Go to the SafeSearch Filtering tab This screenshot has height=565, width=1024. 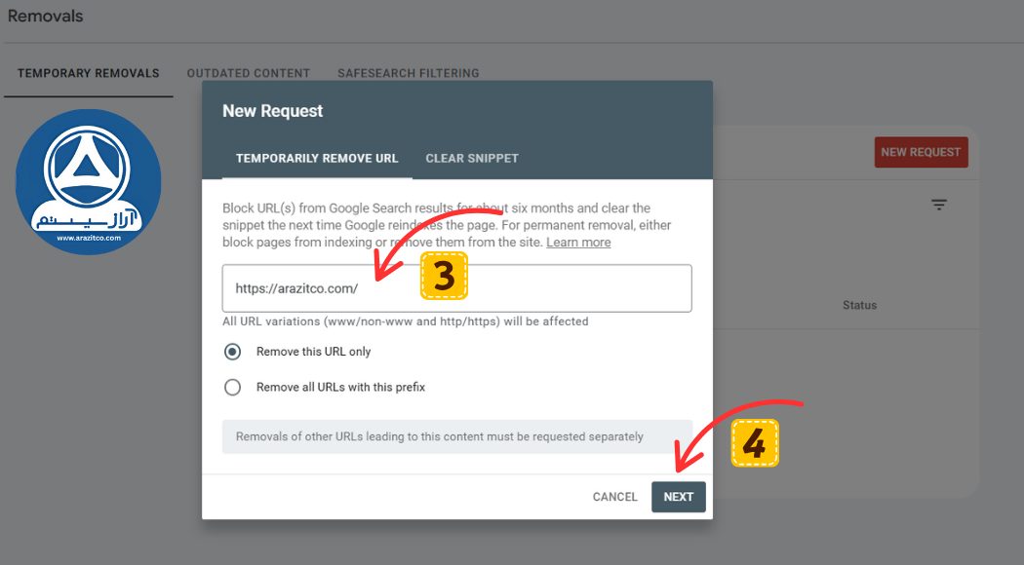click(x=408, y=73)
